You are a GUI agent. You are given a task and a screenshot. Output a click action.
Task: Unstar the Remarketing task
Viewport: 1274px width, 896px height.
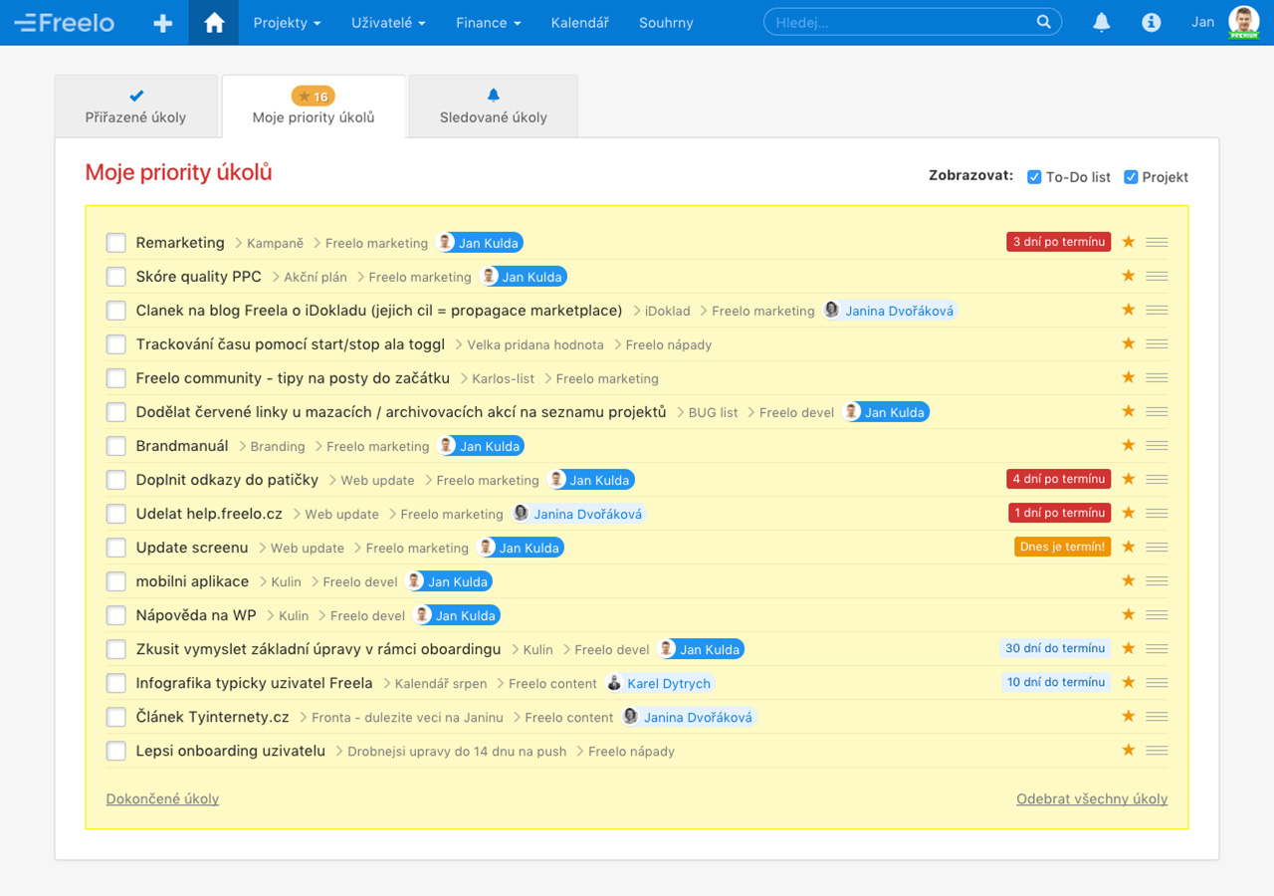pos(1128,242)
